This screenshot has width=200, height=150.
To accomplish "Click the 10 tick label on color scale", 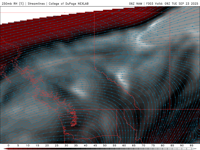I will (28, 145).
